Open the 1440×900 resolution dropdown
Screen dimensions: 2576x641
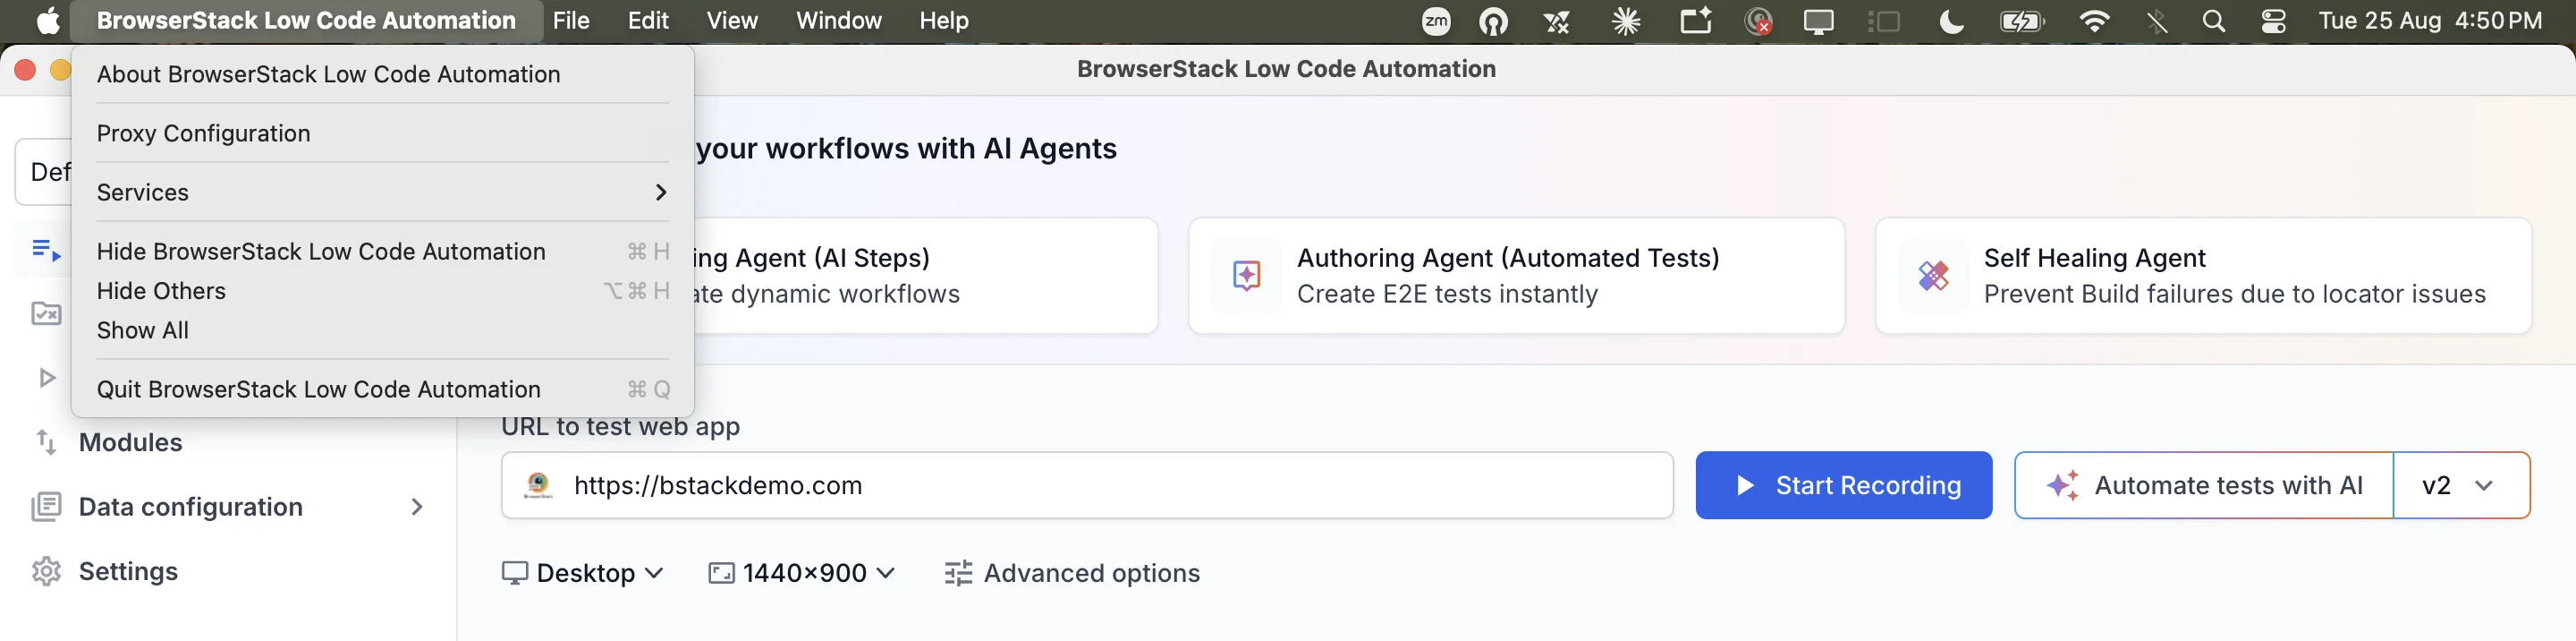coord(802,573)
